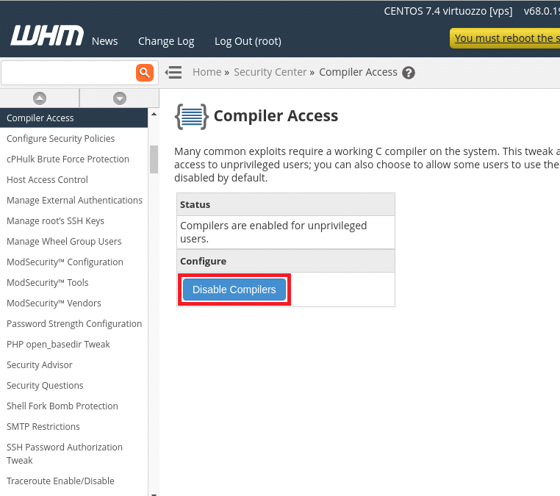Open ModSecurity Configuration
This screenshot has width=560, height=496.
click(65, 262)
